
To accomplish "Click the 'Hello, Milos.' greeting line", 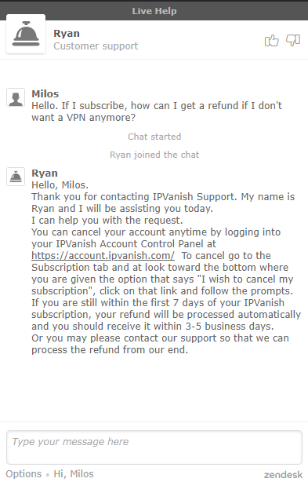I will point(60,185).
